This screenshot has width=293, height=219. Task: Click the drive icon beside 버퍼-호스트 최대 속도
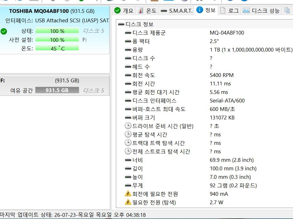click(128, 109)
